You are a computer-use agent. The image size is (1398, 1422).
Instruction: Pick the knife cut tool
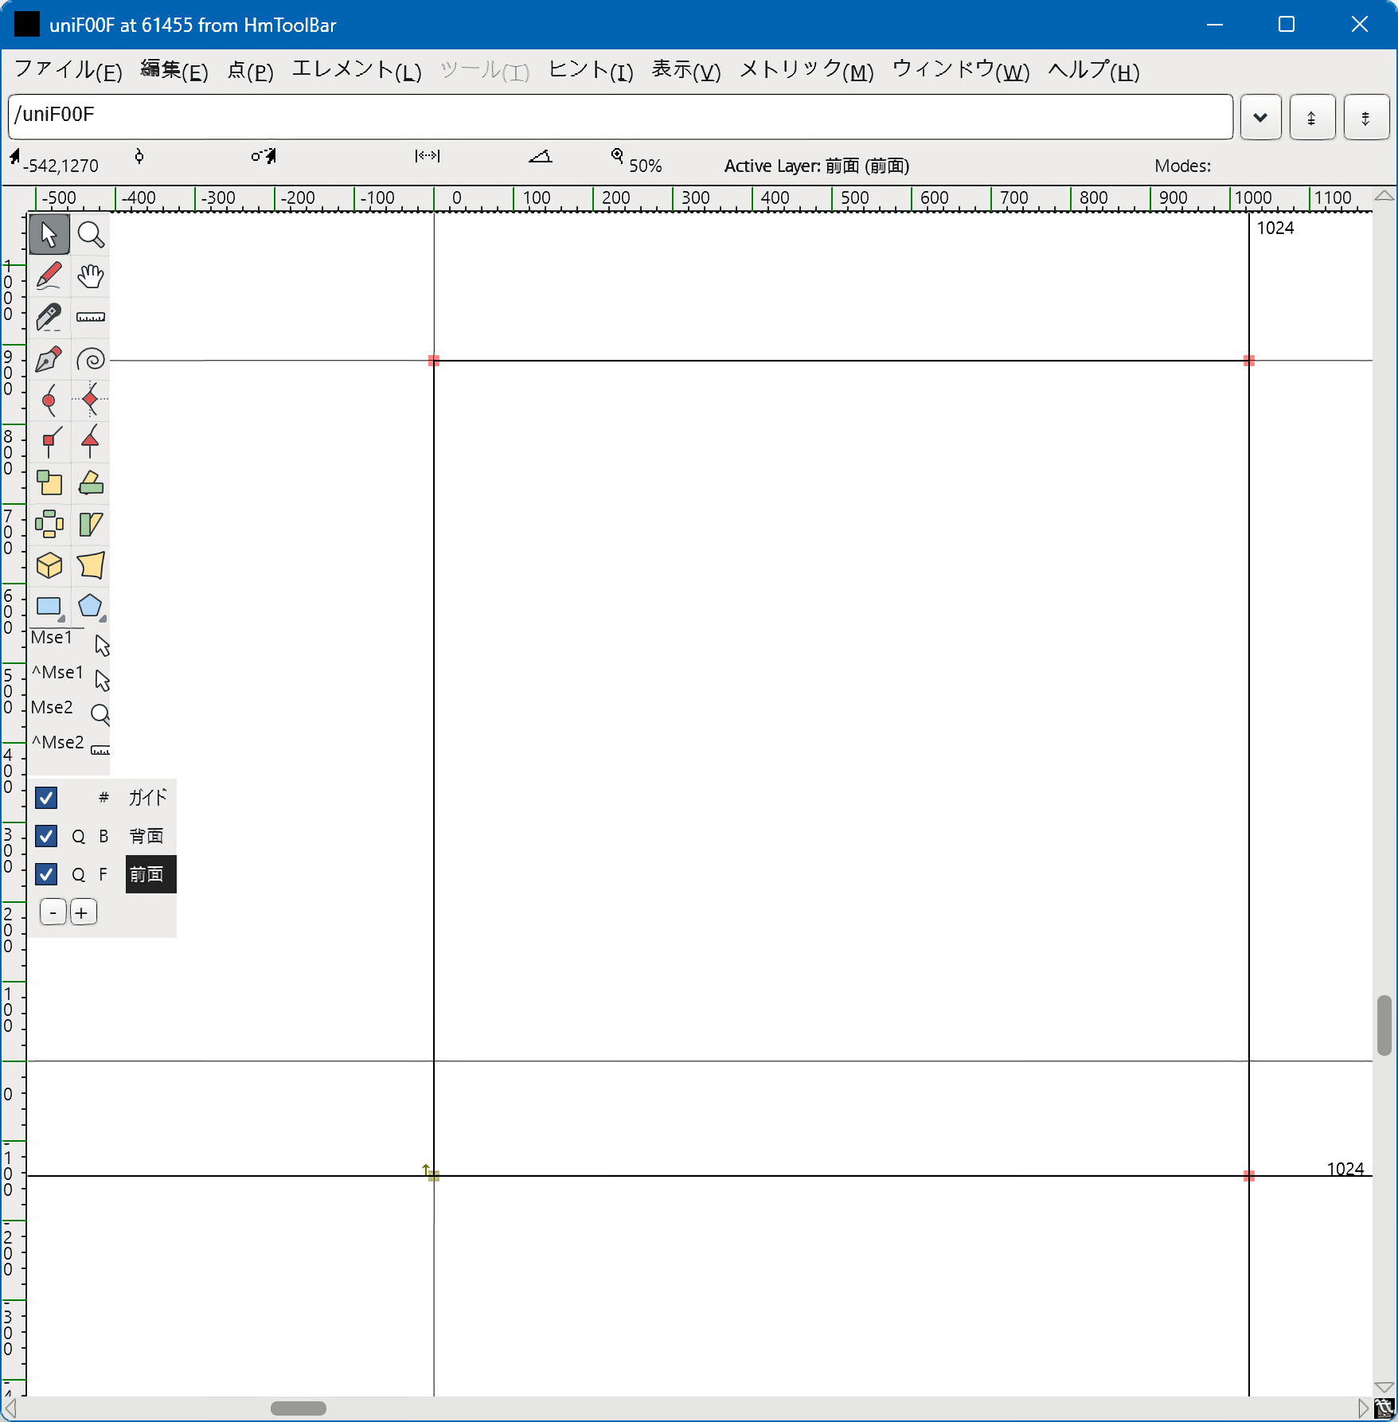click(49, 318)
